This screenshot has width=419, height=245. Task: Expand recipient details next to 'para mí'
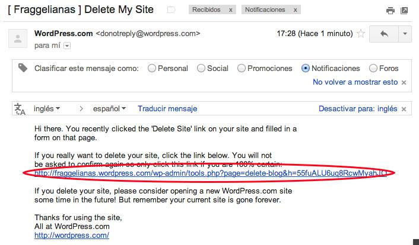[x=67, y=46]
